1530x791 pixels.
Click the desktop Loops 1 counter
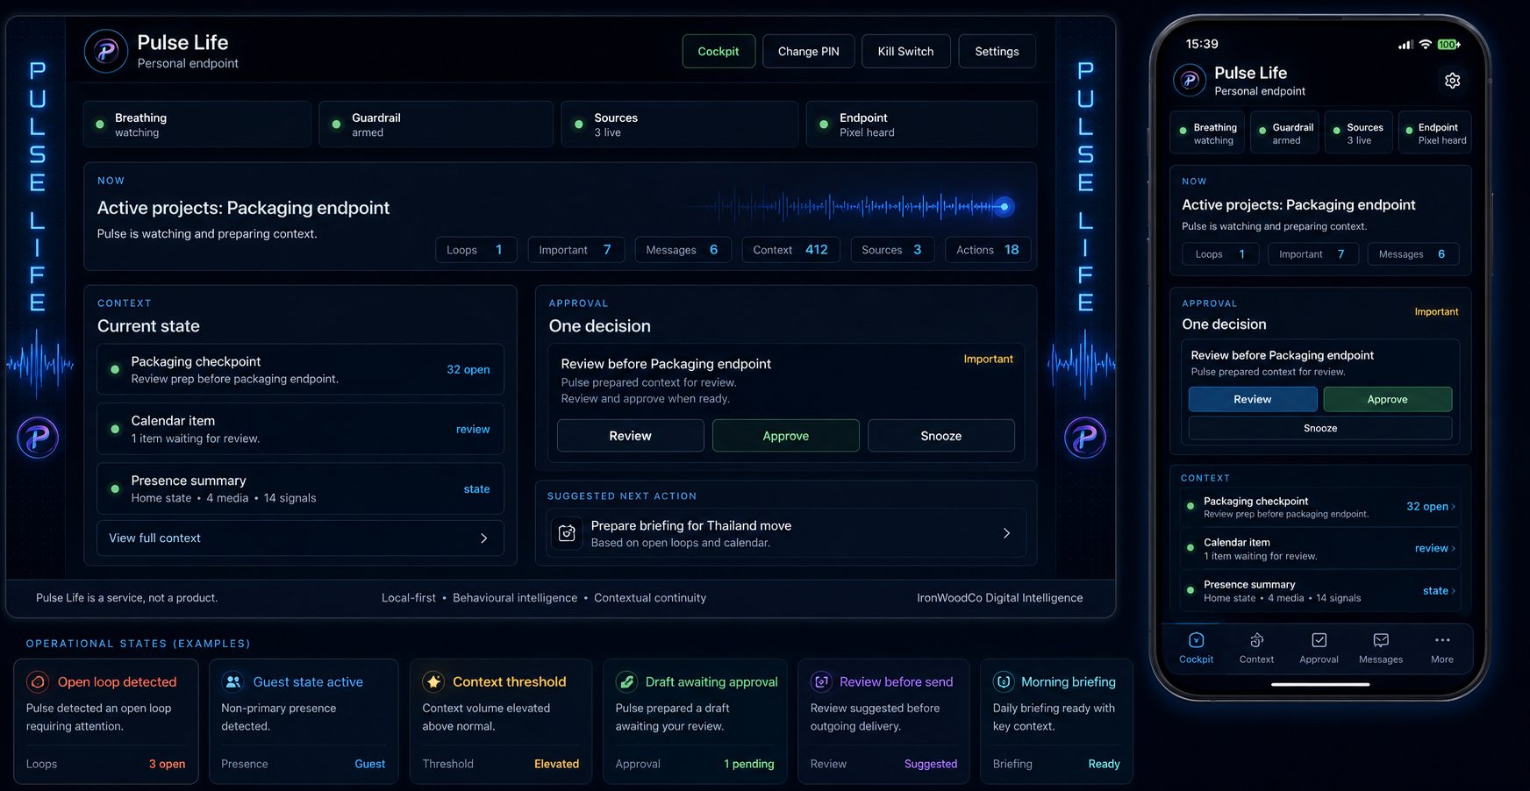[x=475, y=250]
